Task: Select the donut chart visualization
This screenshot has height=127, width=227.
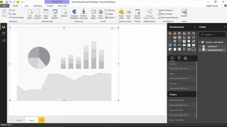Action: point(179,41)
